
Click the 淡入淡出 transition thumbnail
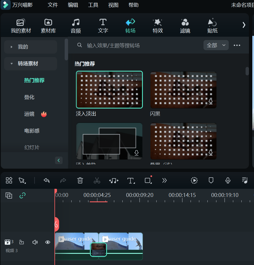[109, 90]
